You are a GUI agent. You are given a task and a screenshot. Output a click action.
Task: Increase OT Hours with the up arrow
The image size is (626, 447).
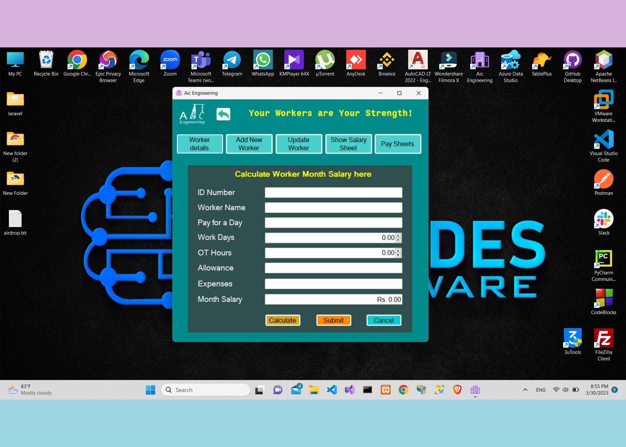pos(398,250)
